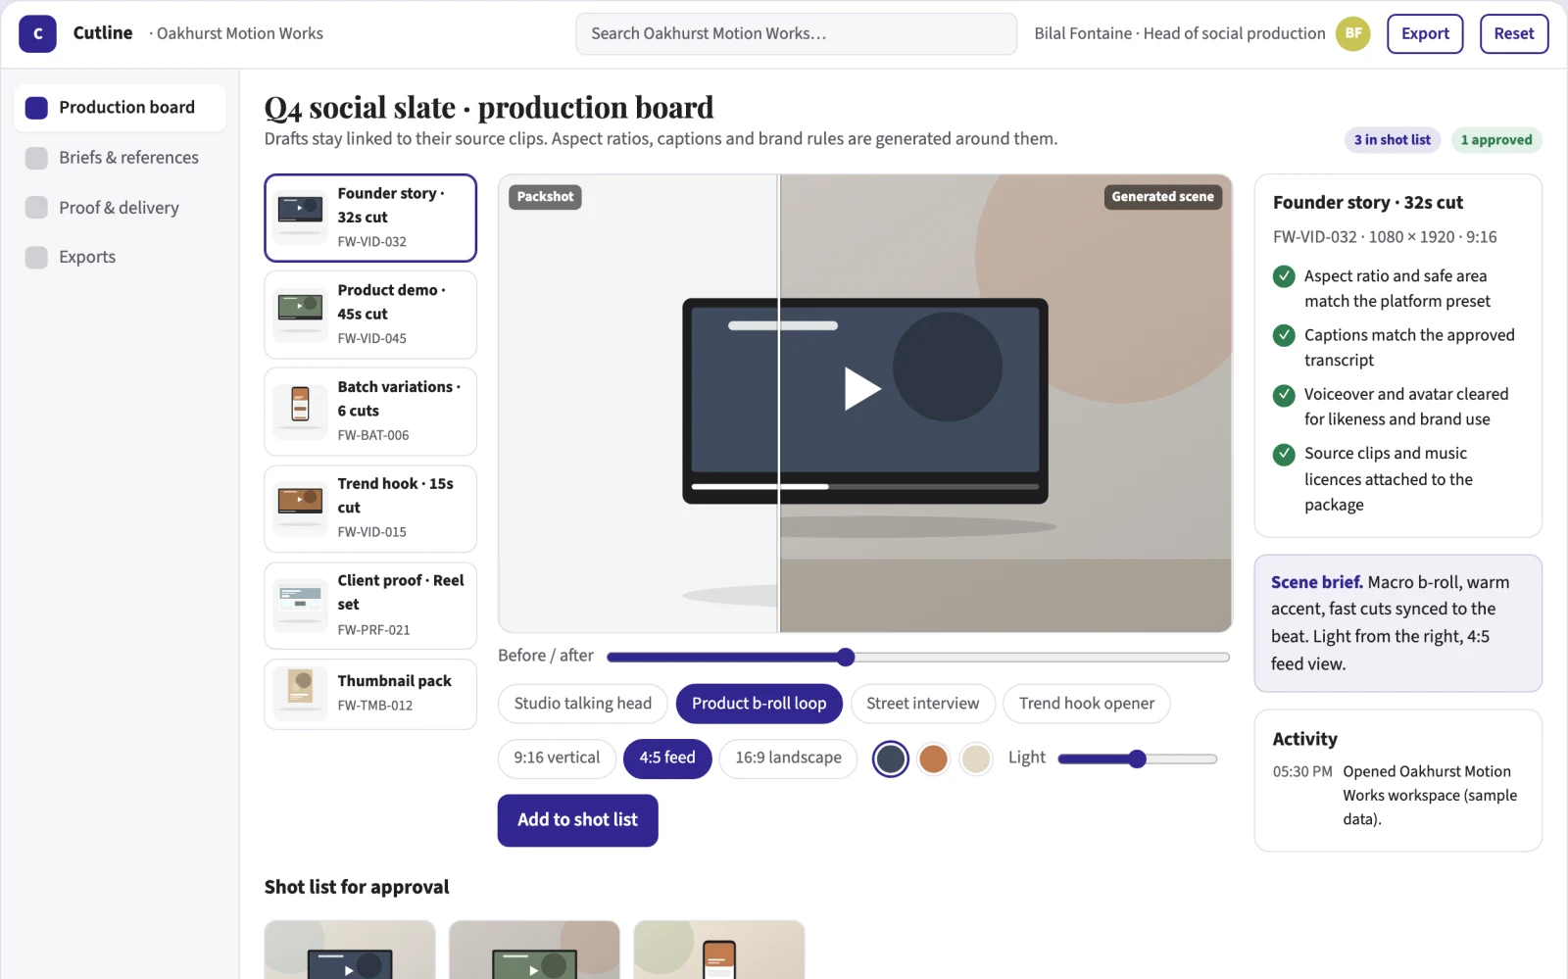Click the Light slider handle
Viewport: 1568px width, 979px height.
(x=1137, y=759)
